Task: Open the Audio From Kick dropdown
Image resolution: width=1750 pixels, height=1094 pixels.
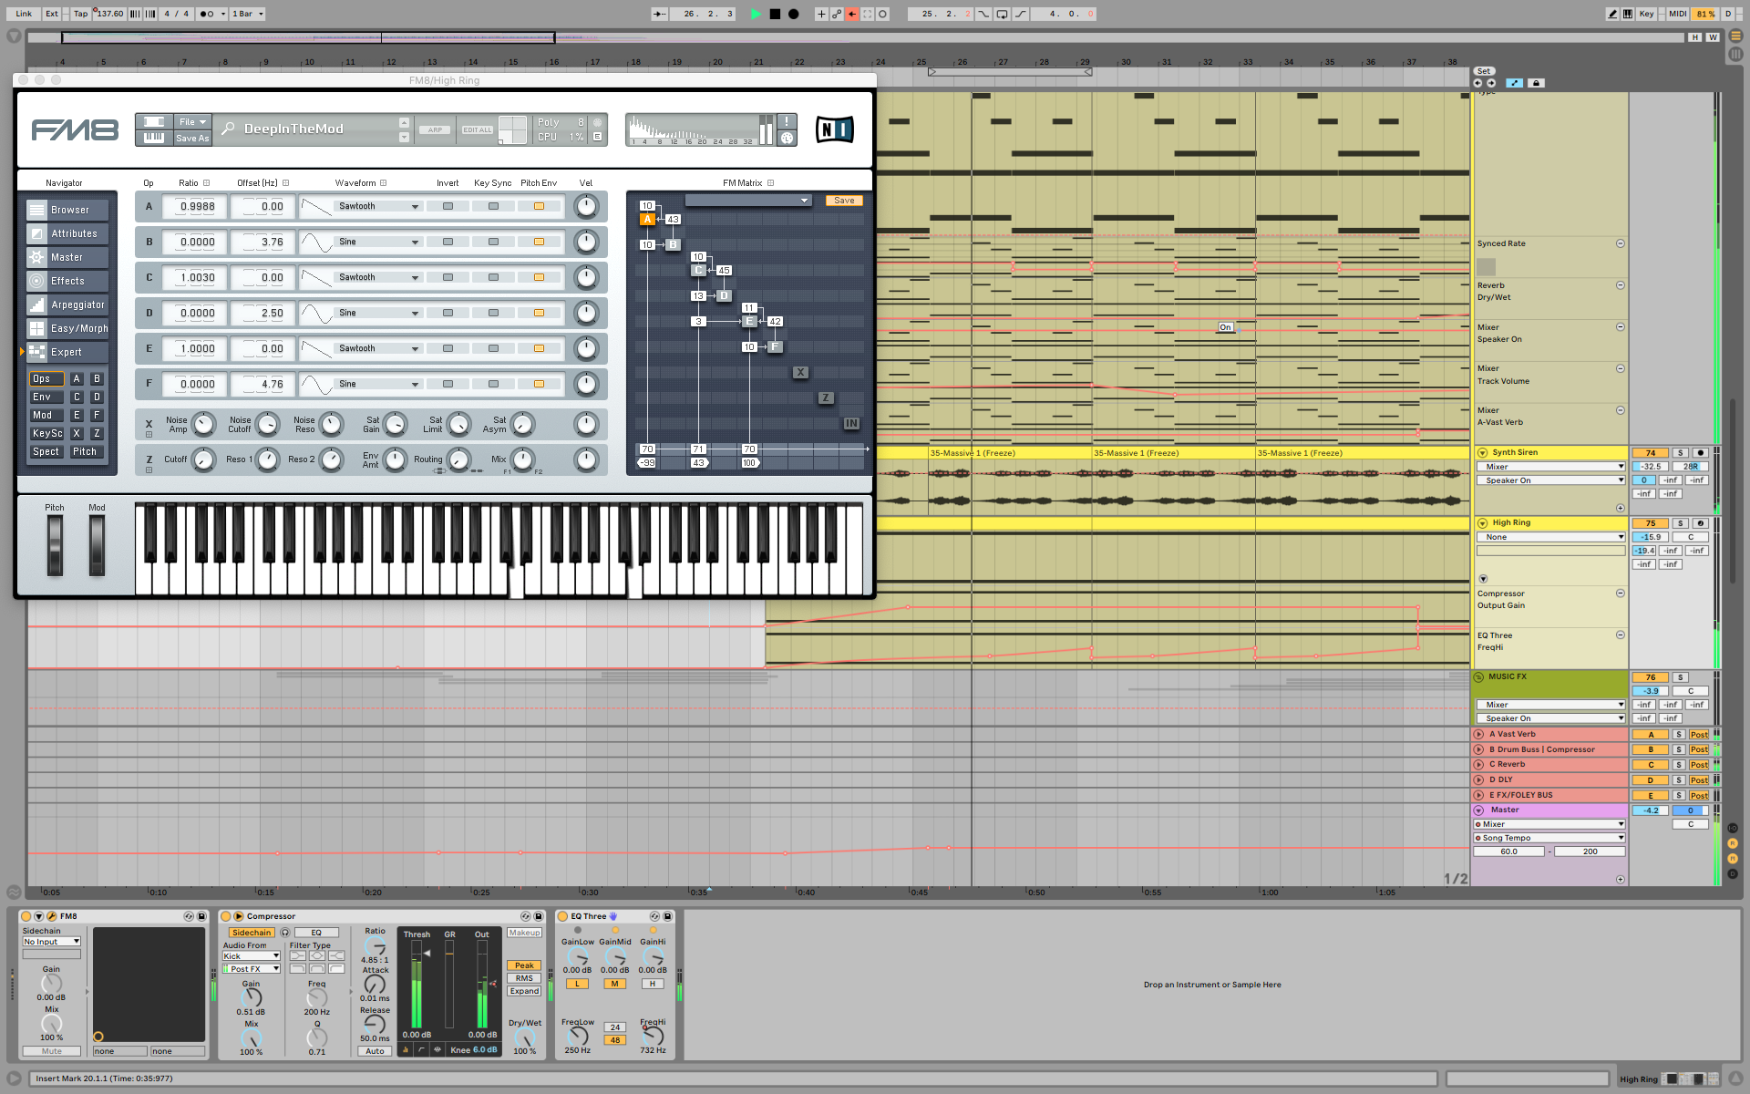Action: pyautogui.click(x=251, y=956)
